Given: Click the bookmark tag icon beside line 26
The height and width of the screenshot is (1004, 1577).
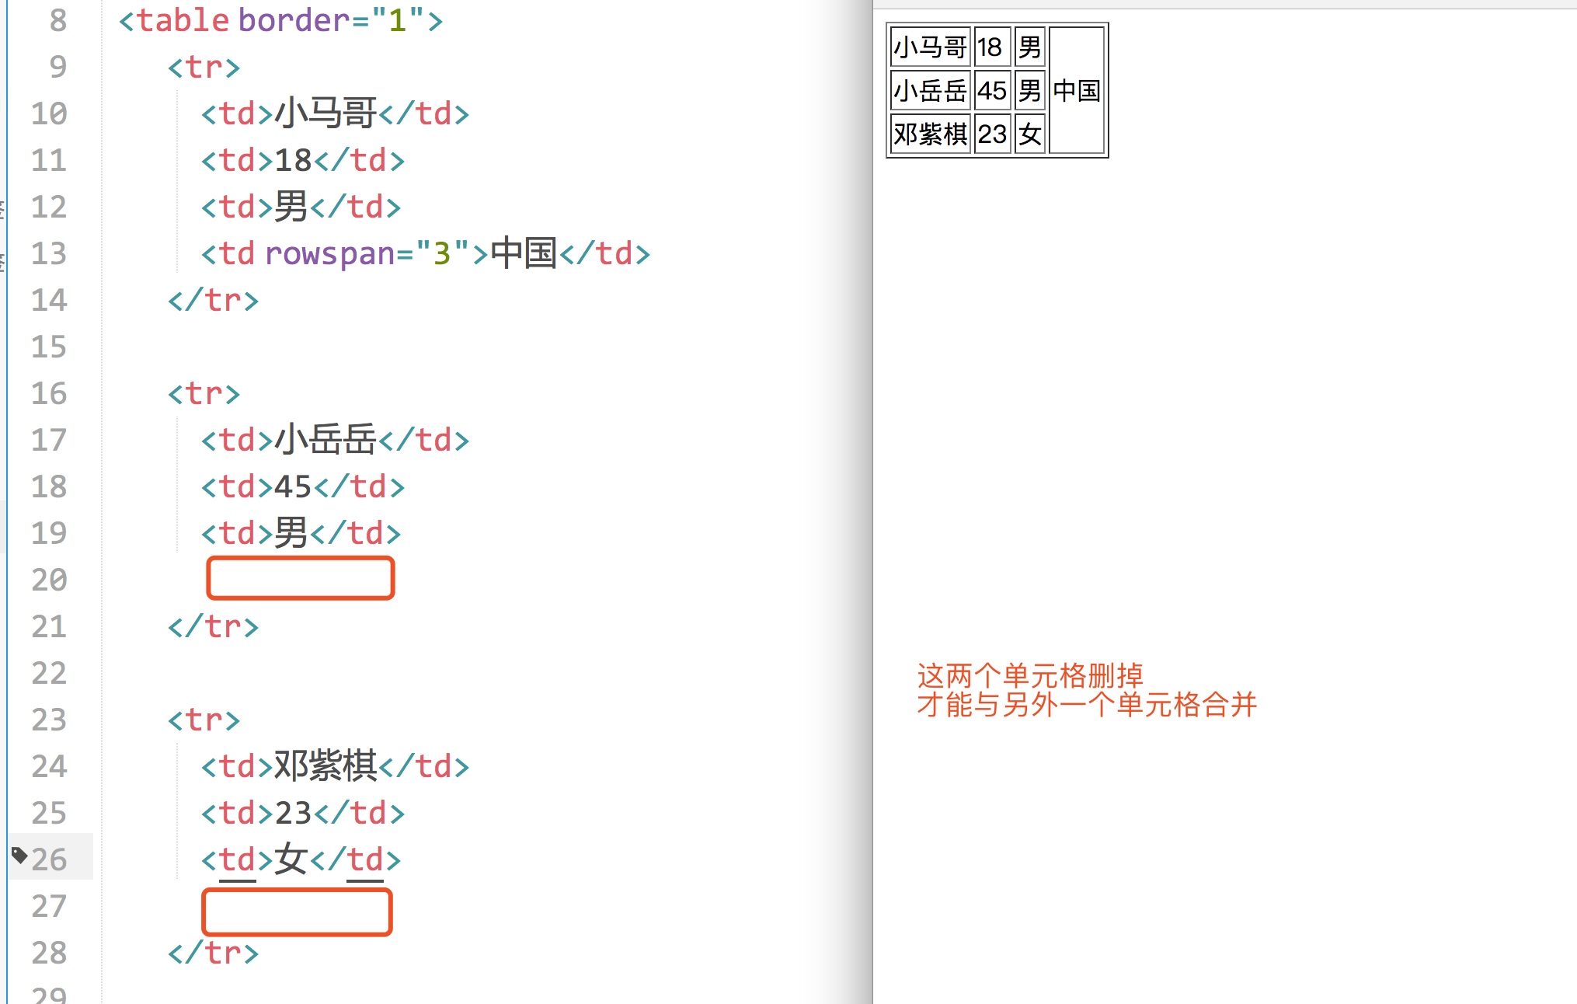Looking at the screenshot, I should pyautogui.click(x=19, y=856).
